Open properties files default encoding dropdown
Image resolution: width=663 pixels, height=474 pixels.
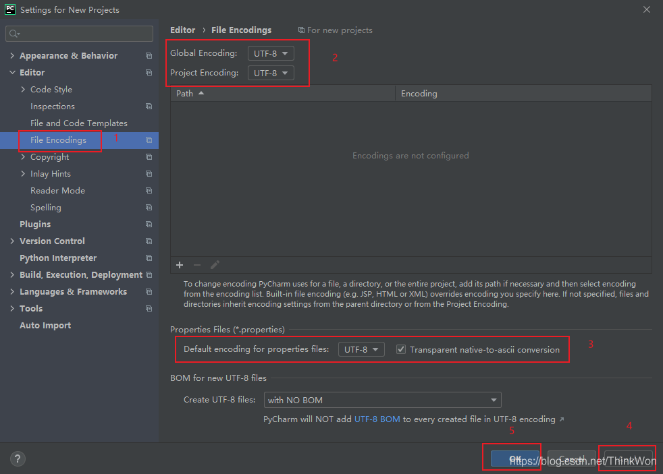click(361, 349)
